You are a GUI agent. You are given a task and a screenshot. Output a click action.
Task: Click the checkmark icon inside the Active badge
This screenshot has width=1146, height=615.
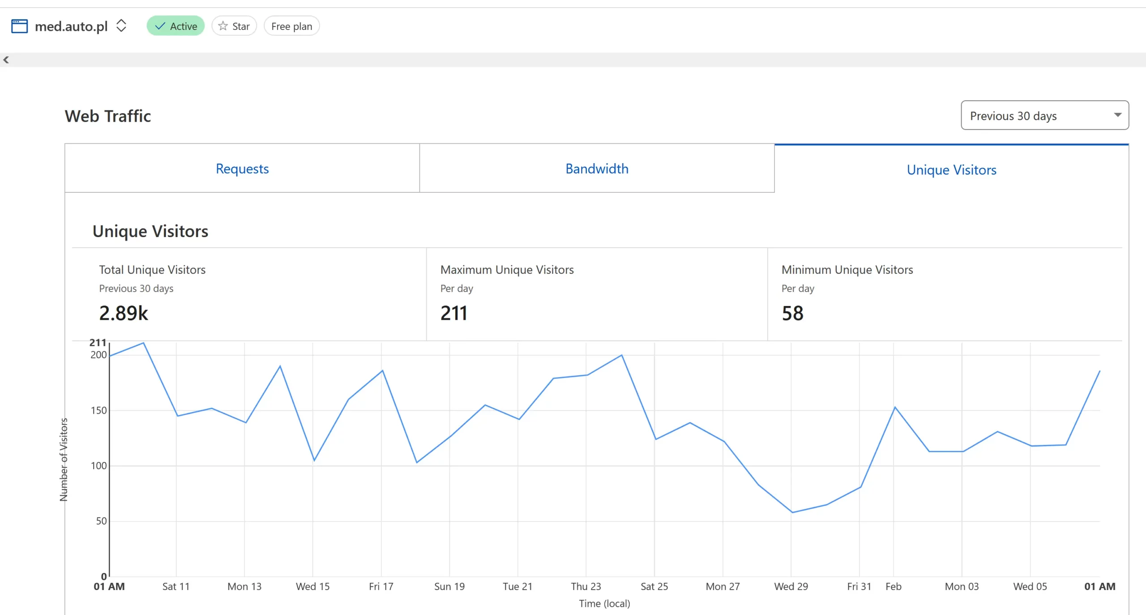(160, 26)
